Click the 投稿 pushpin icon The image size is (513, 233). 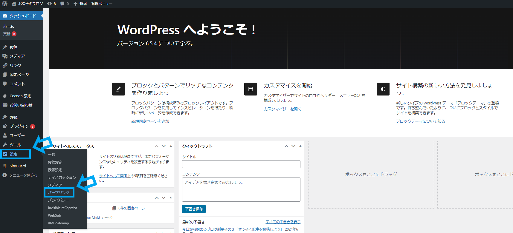tap(5, 47)
